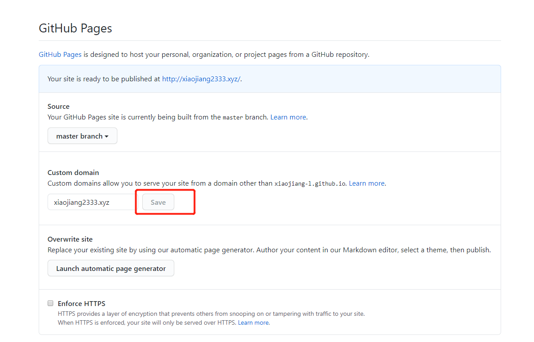Select the Custom domain section heading
The image size is (534, 342).
coord(73,172)
